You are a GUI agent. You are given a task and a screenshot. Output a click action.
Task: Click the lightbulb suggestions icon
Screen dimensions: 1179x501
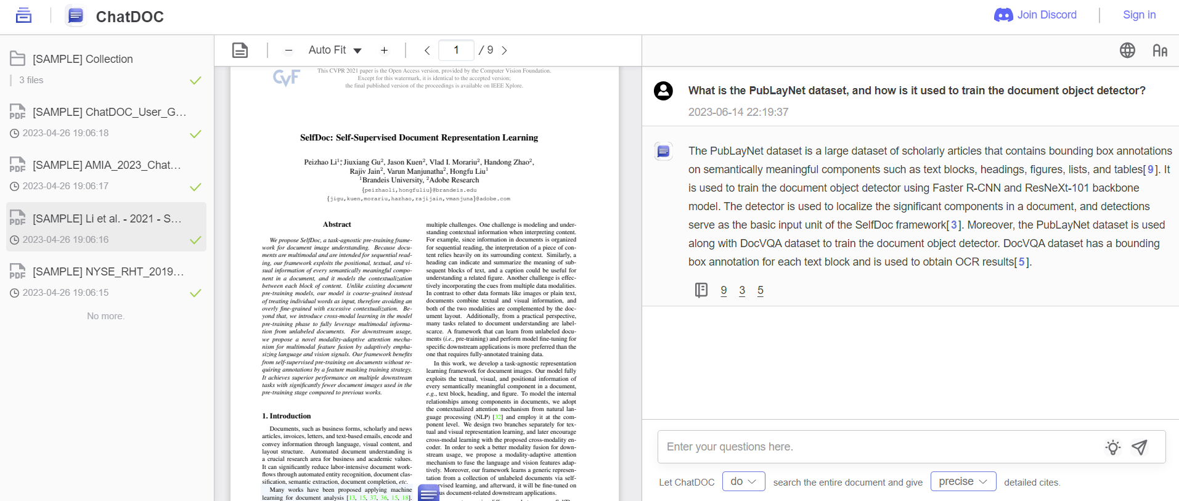pos(1113,447)
